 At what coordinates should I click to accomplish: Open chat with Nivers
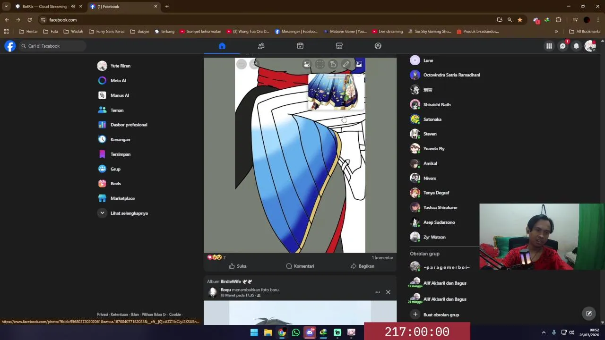click(429, 178)
